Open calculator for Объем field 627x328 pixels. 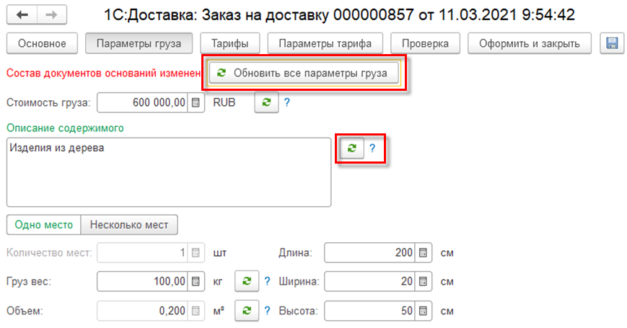[x=196, y=311]
